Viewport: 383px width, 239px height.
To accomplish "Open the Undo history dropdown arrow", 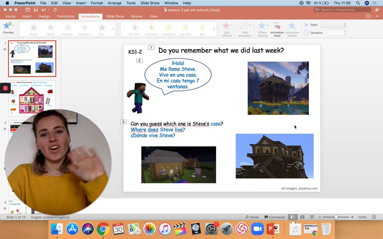I will click(49, 10).
